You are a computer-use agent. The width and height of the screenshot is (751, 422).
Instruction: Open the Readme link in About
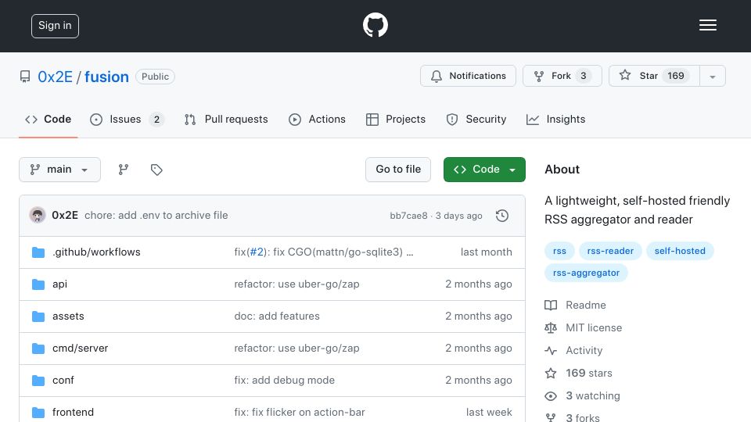pyautogui.click(x=586, y=306)
